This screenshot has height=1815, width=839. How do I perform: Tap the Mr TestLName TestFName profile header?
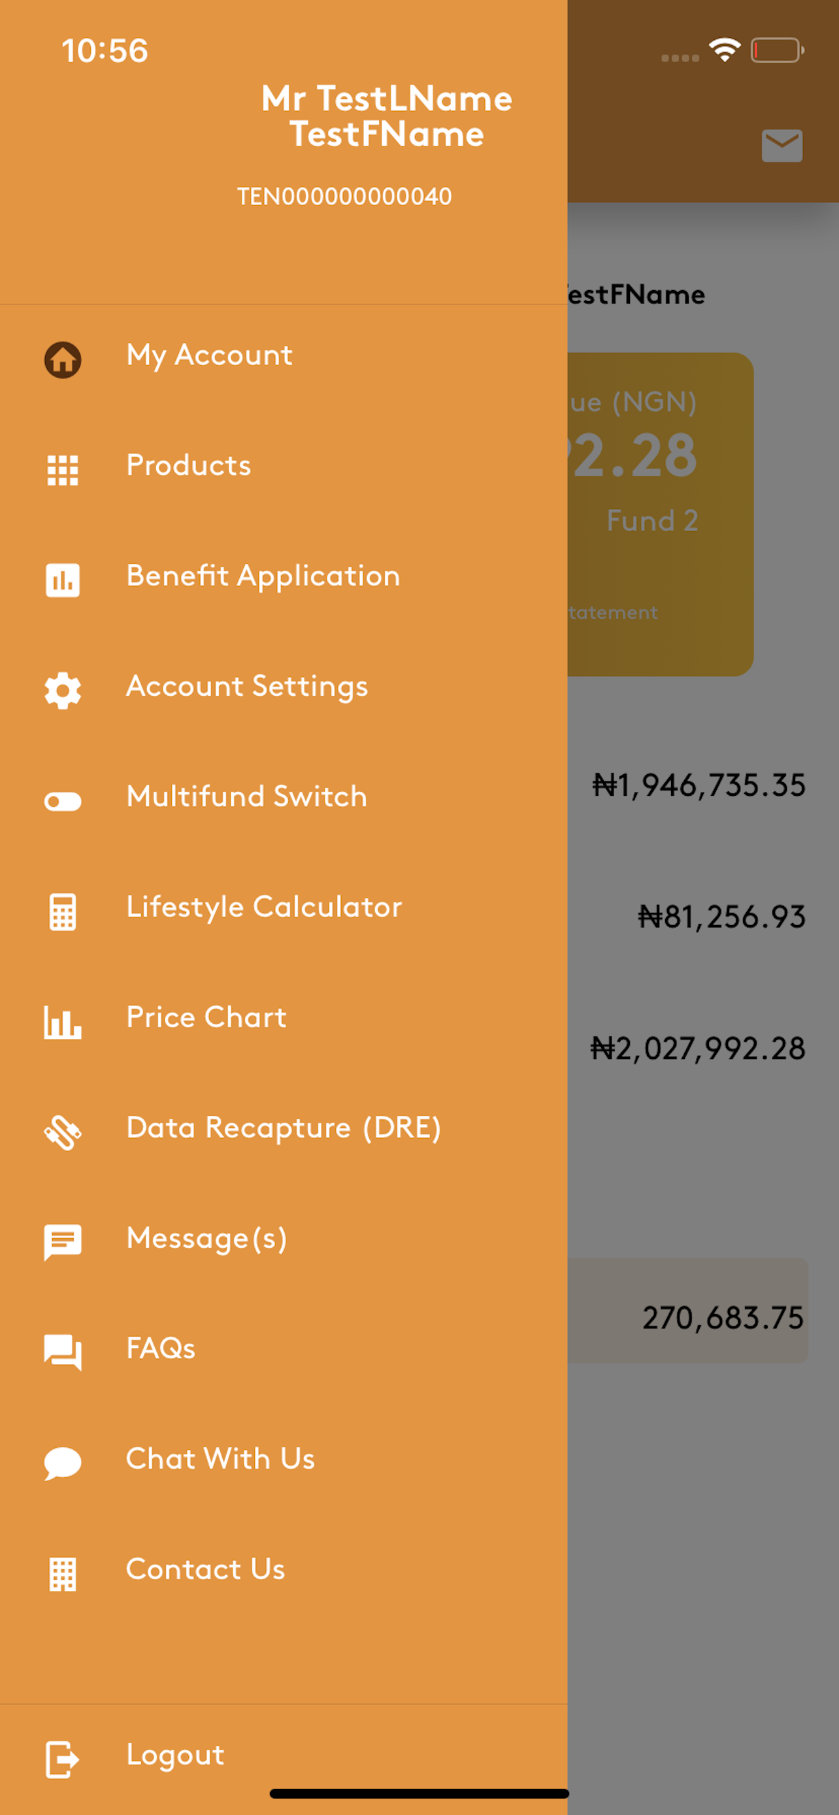click(x=387, y=116)
